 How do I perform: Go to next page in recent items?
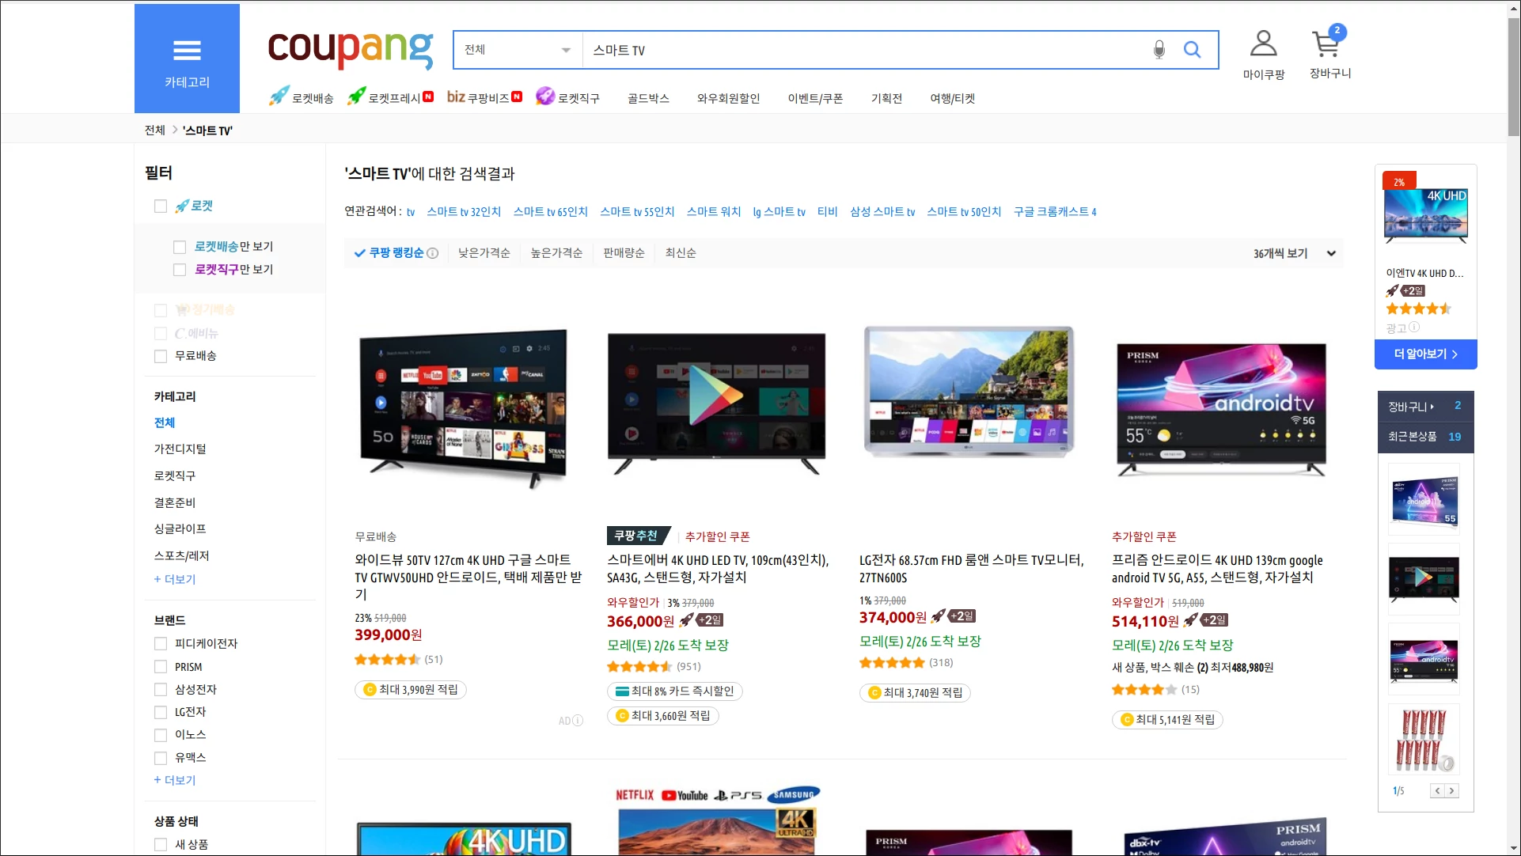click(1451, 790)
